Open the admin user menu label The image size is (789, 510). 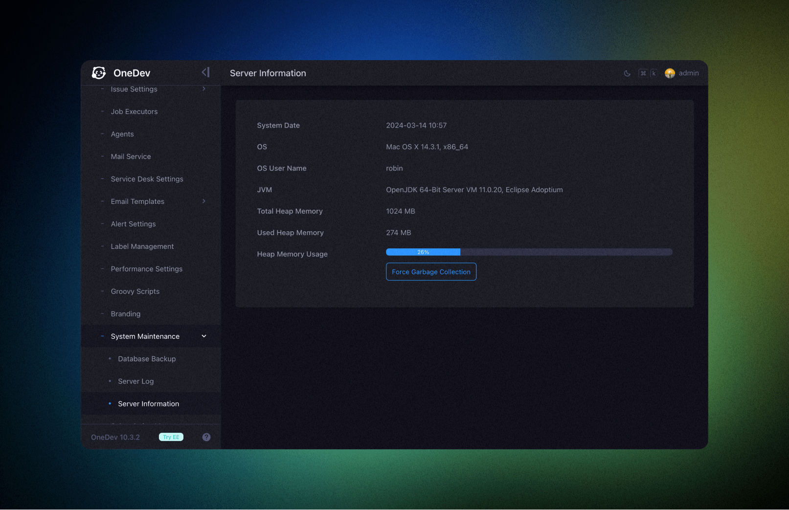pos(689,73)
